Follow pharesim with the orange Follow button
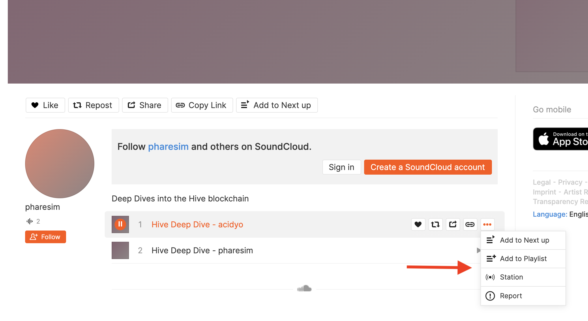This screenshot has height=321, width=588. pyautogui.click(x=46, y=237)
